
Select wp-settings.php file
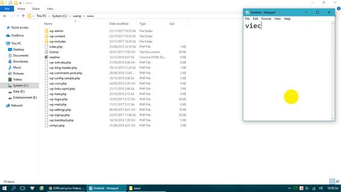tap(60, 110)
